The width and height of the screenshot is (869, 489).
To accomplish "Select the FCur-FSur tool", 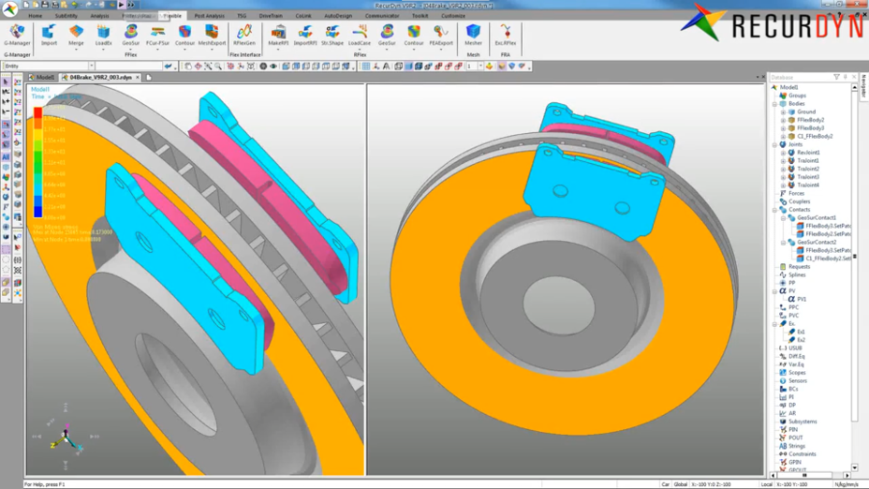I will (157, 35).
